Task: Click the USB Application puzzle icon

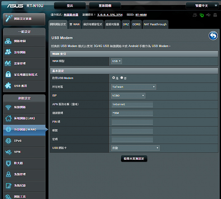Action: pyautogui.click(x=8, y=85)
